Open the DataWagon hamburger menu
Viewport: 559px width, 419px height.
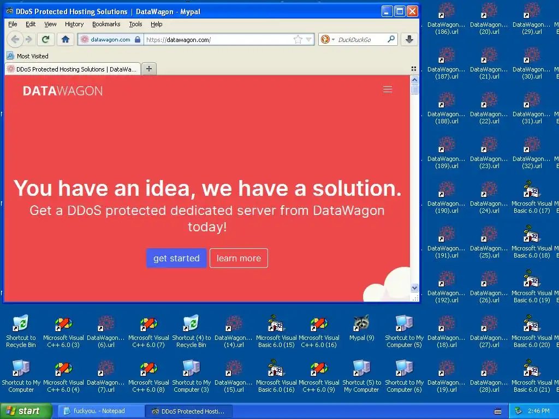pyautogui.click(x=388, y=89)
